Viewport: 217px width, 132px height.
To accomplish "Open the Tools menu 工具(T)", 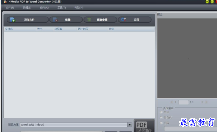I will point(61,8).
